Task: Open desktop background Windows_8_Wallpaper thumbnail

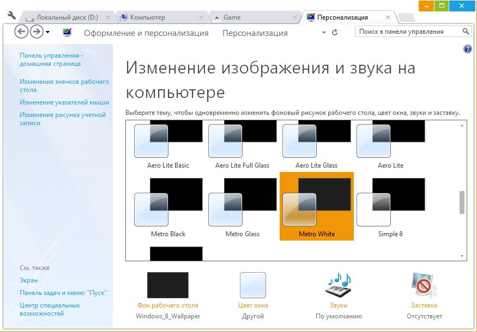Action: [x=167, y=285]
